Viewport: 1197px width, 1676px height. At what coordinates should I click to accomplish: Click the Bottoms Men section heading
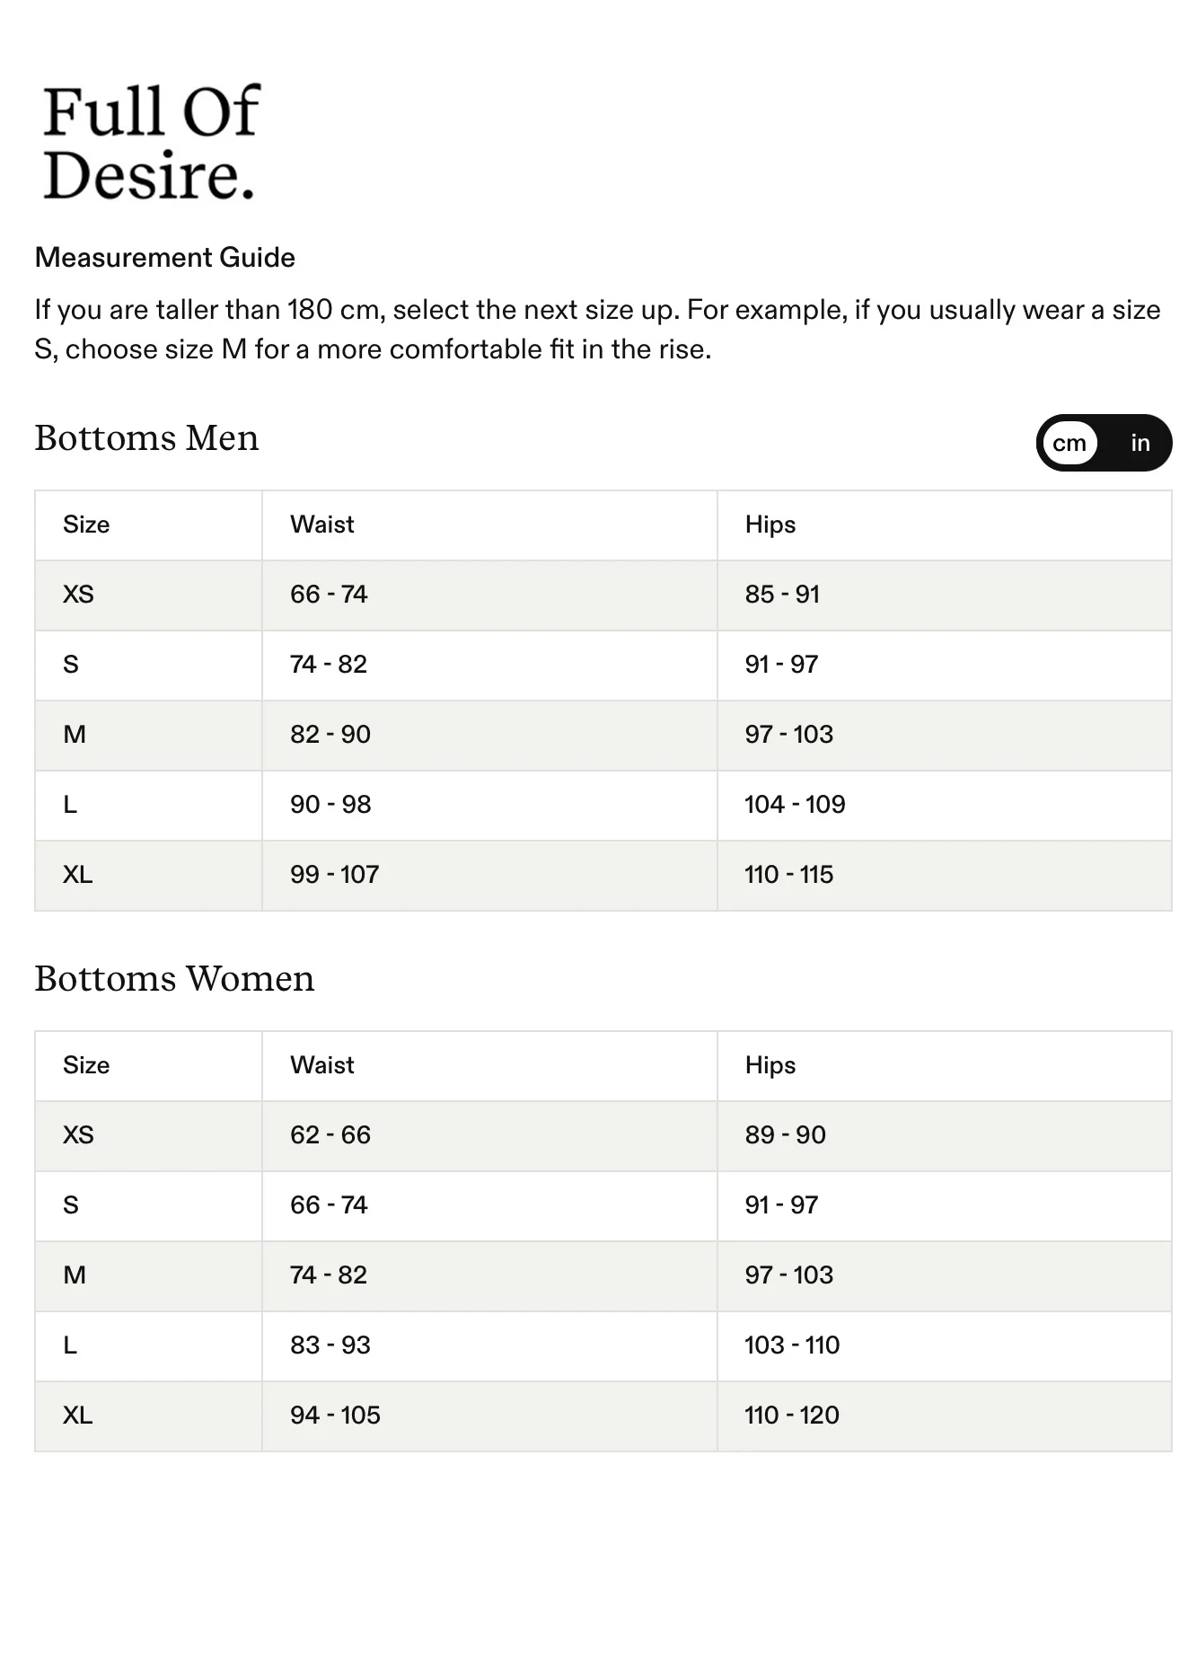tap(147, 438)
